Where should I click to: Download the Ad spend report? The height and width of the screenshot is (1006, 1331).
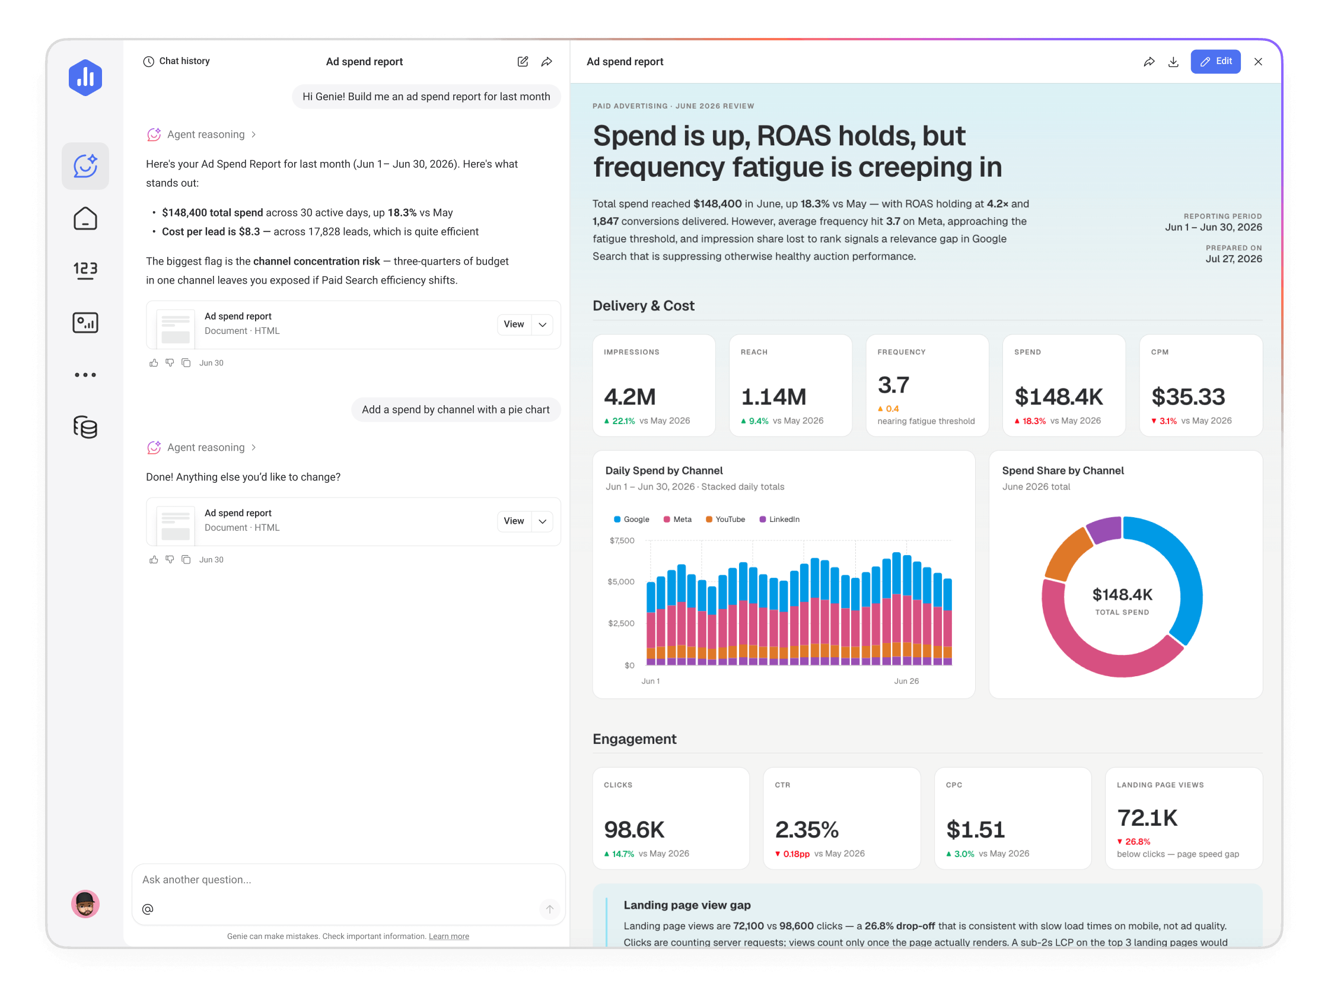point(1173,61)
